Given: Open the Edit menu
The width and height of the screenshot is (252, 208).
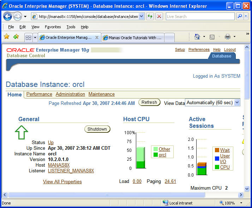Looking at the screenshot, I should click(x=23, y=27).
